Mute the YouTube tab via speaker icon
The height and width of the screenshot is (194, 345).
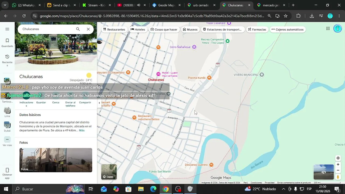pos(139,5)
